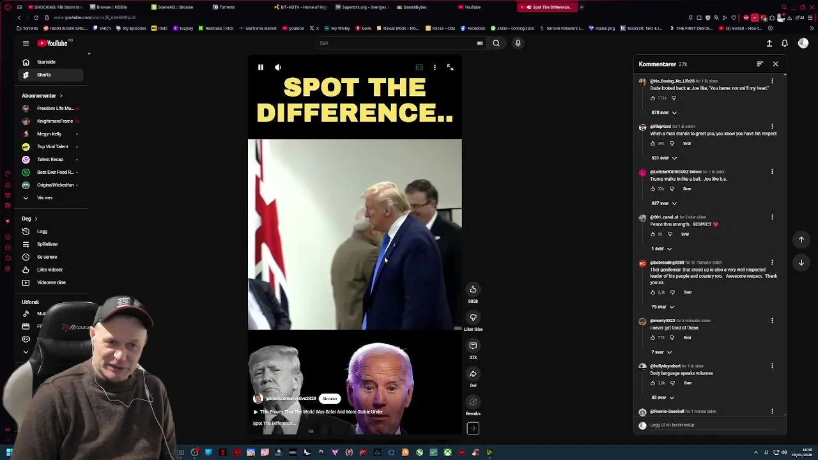Open account avatar menu
Viewport: 818px width, 460px height.
tap(803, 43)
